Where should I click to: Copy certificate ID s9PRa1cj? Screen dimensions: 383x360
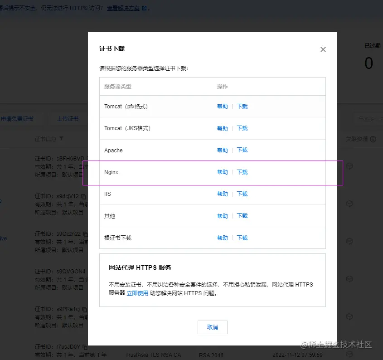84,309
